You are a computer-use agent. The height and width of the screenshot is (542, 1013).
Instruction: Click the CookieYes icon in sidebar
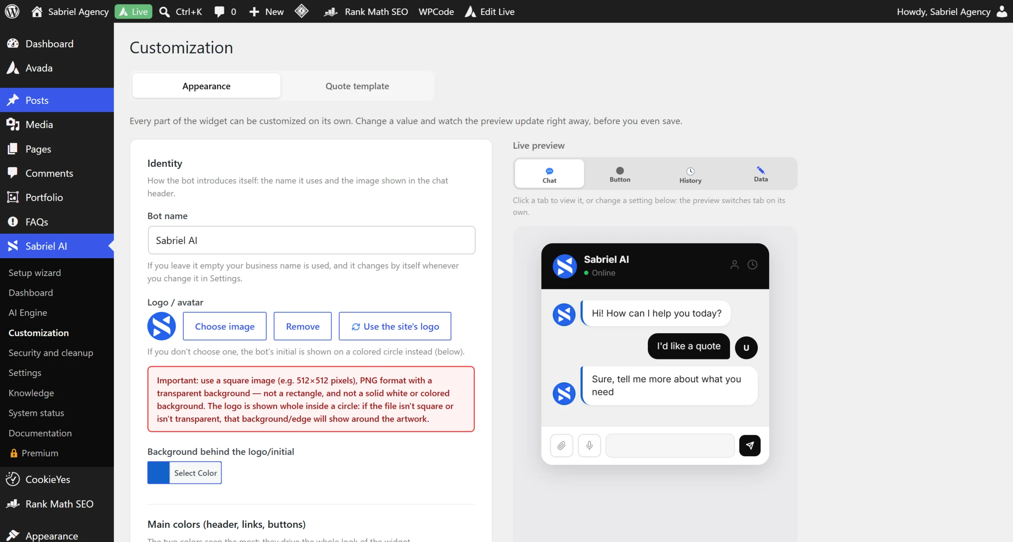pos(13,479)
